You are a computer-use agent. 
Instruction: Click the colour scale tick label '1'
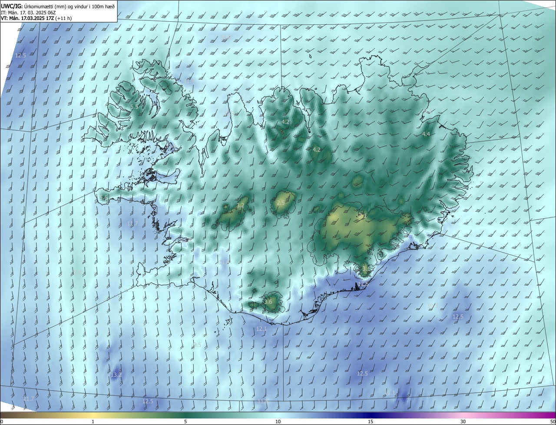click(x=93, y=422)
